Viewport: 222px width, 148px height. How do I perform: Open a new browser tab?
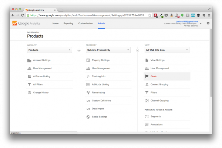coord(61,10)
